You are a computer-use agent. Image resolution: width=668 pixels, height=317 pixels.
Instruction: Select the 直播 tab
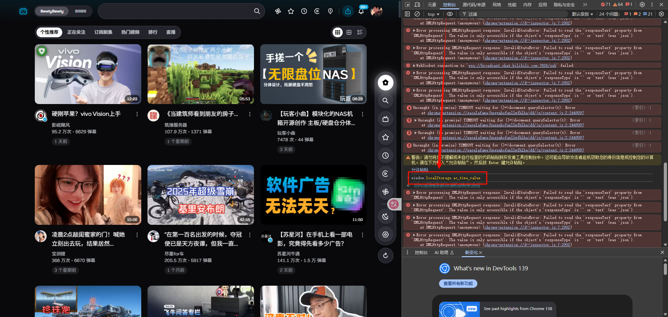171,32
